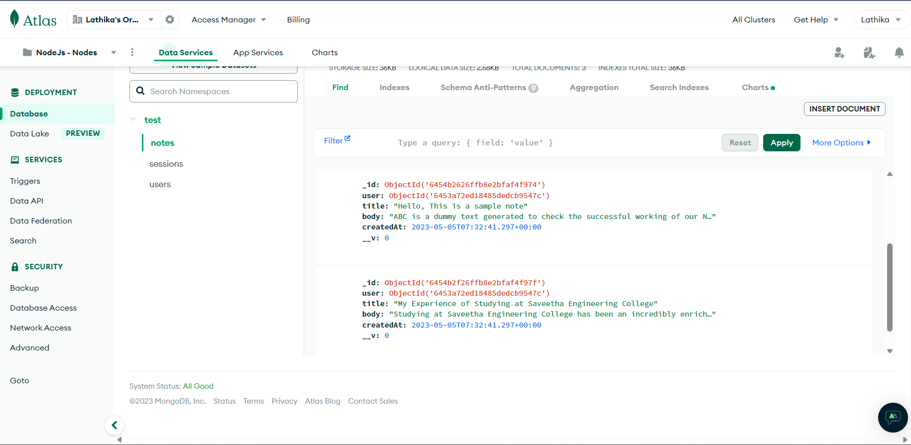This screenshot has height=445, width=911.
Task: Open the Get Help dropdown
Action: tap(816, 19)
